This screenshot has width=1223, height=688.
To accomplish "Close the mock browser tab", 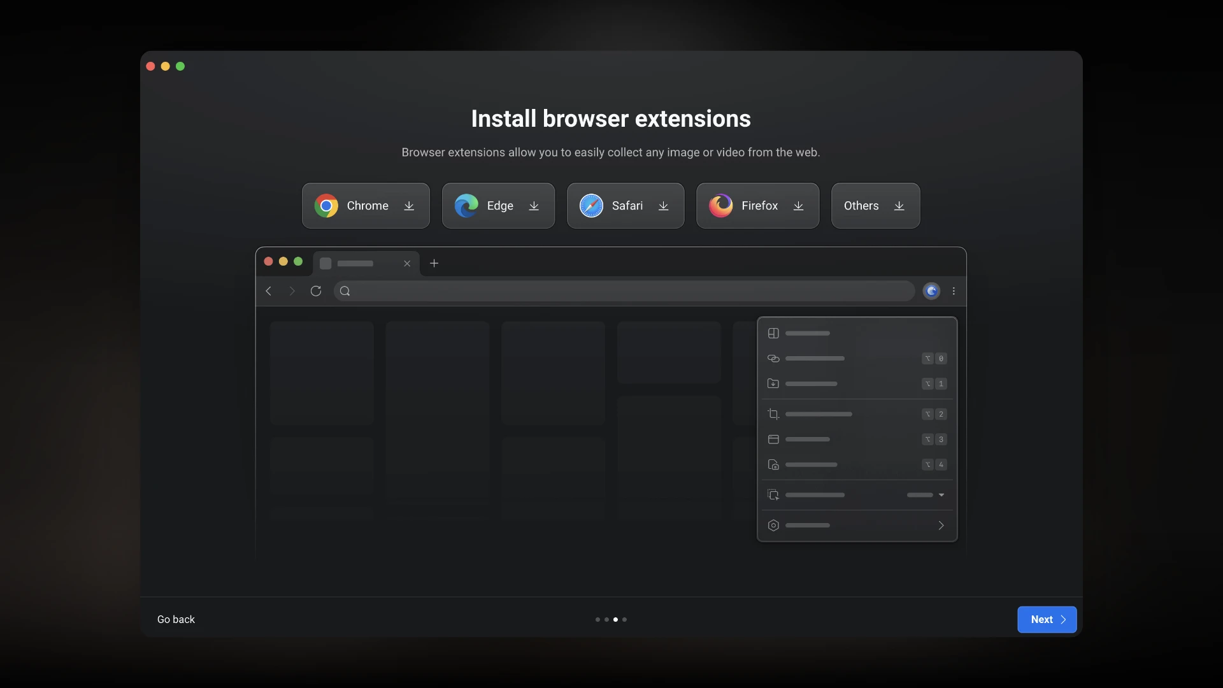I will tap(407, 263).
